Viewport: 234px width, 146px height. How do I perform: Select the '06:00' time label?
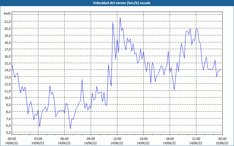coord(64,139)
